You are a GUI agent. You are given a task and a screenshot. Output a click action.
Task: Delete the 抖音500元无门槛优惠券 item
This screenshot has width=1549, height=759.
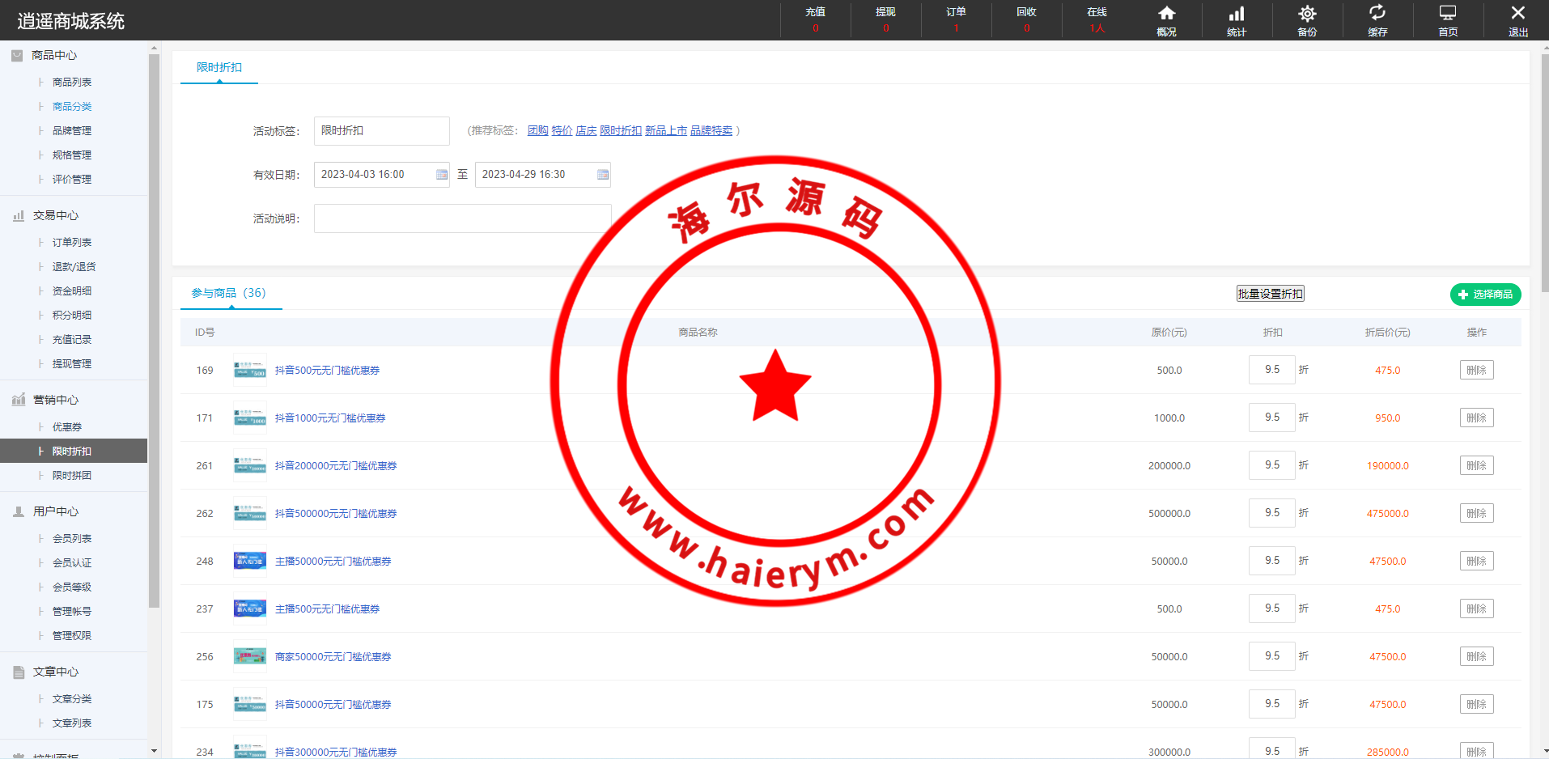[1476, 370]
